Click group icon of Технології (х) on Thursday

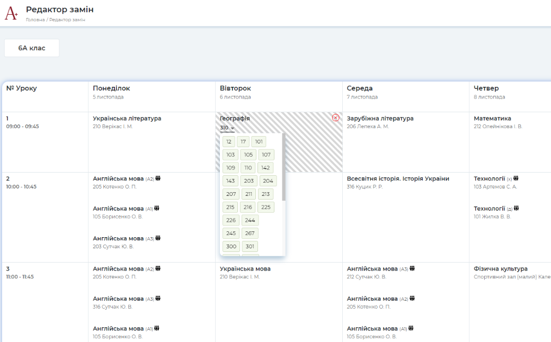pos(516,178)
